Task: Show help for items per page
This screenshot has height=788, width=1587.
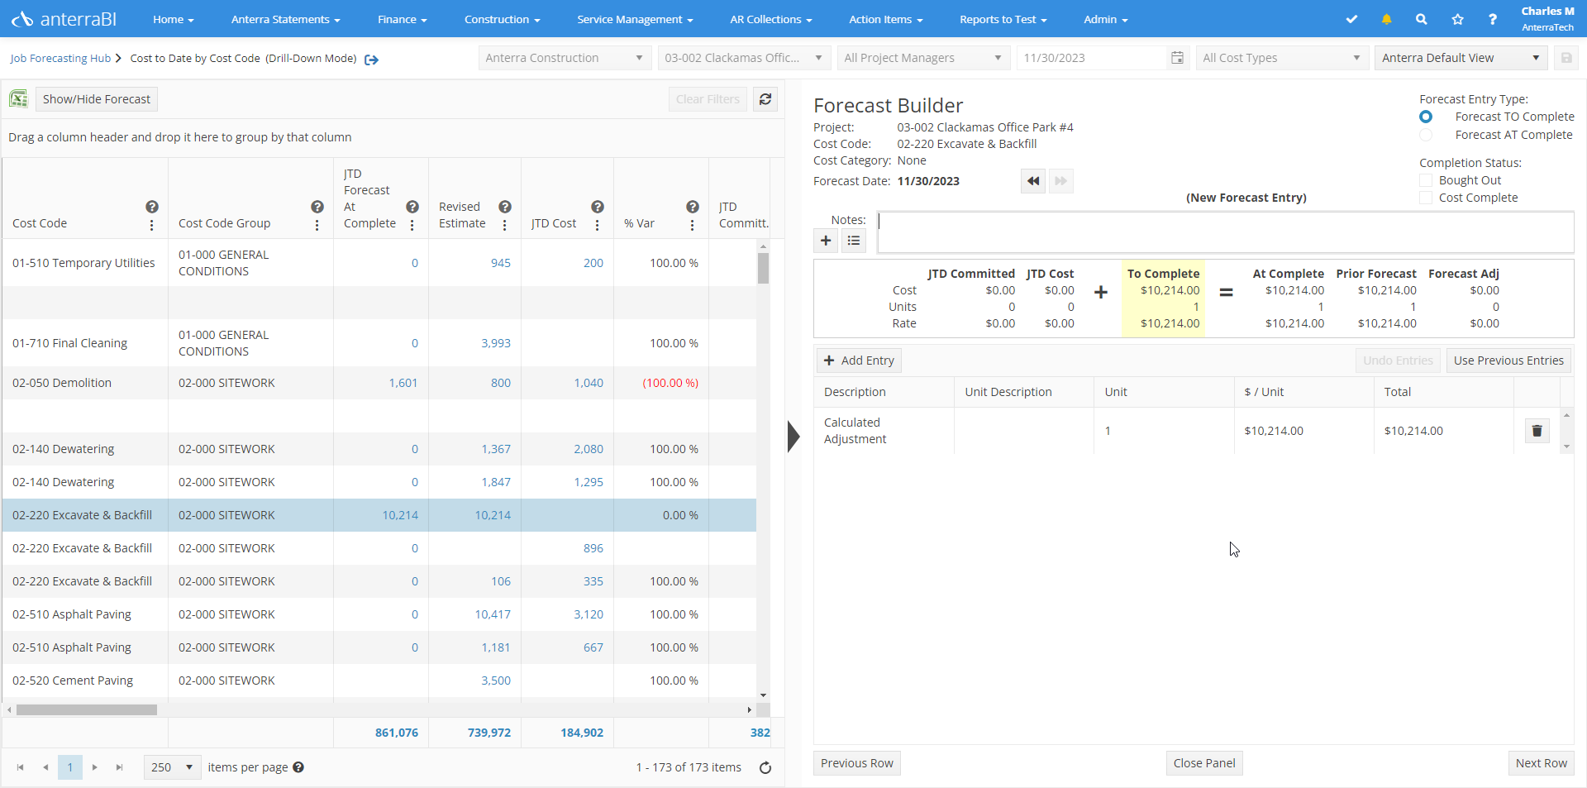Action: click(x=298, y=767)
